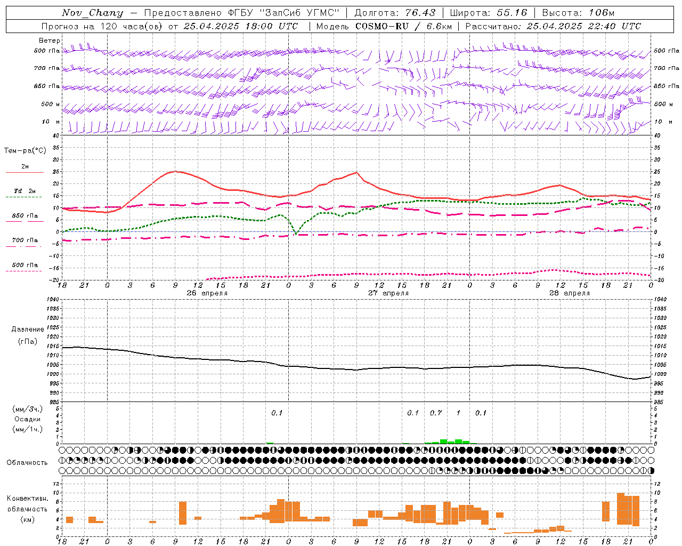Click the '1040' pressure axis label on left
This screenshot has width=682, height=546.
[x=52, y=299]
